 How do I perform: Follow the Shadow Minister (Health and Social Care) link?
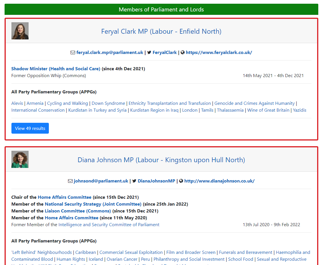[56, 69]
